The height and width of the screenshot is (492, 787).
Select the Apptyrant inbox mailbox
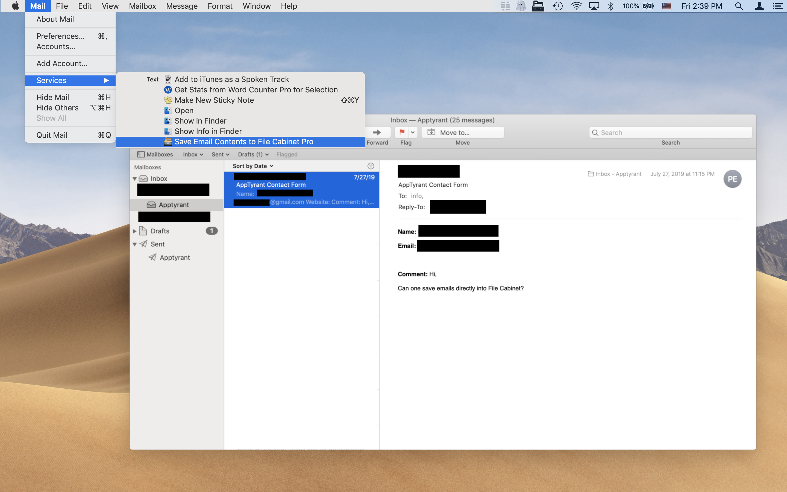coord(177,205)
